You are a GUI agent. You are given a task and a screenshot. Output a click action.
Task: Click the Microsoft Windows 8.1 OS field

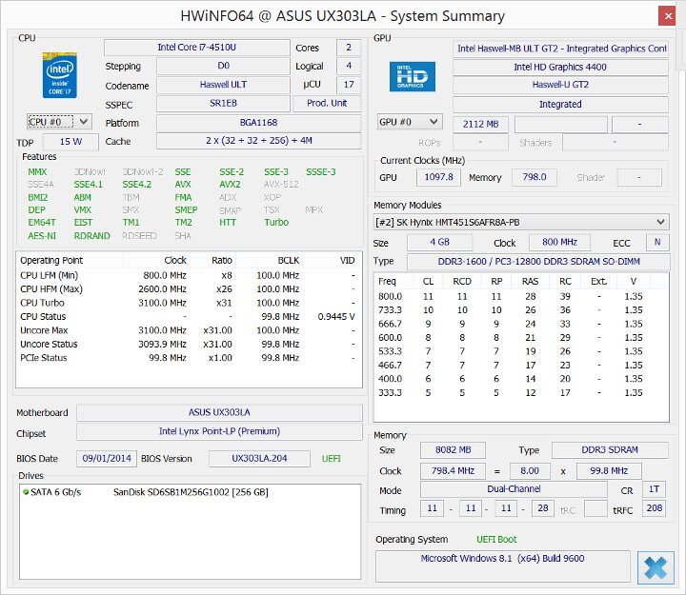(503, 566)
